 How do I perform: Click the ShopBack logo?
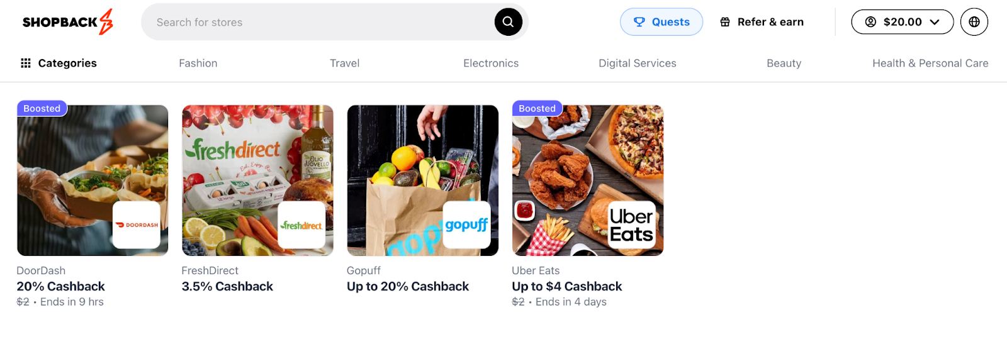pyautogui.click(x=68, y=22)
